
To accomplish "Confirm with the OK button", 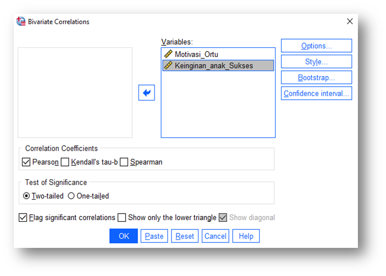I will point(124,236).
